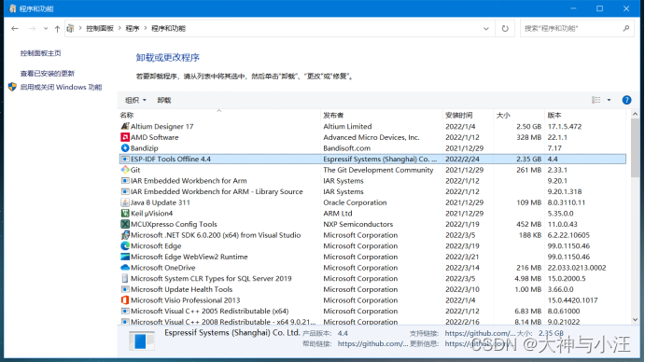Screen dimensions: 645x362
Task: Click publisher Oracle Corporation cell
Action: pyautogui.click(x=355, y=202)
